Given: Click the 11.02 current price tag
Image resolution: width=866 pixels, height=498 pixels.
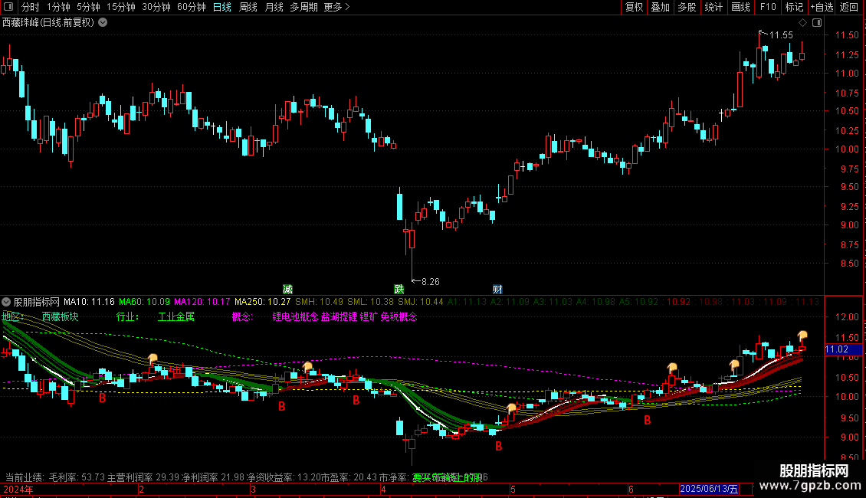Looking at the screenshot, I should pyautogui.click(x=843, y=349).
